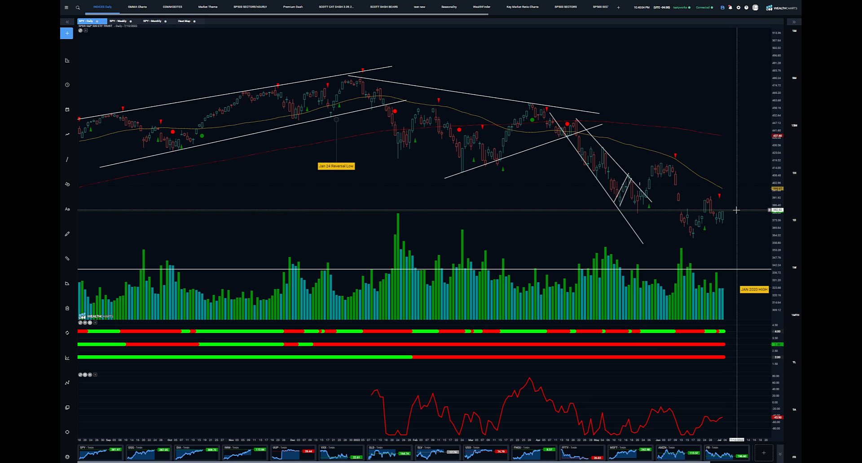The height and width of the screenshot is (463, 862).
Task: Open the Market Theme workspace tab
Action: [x=208, y=7]
